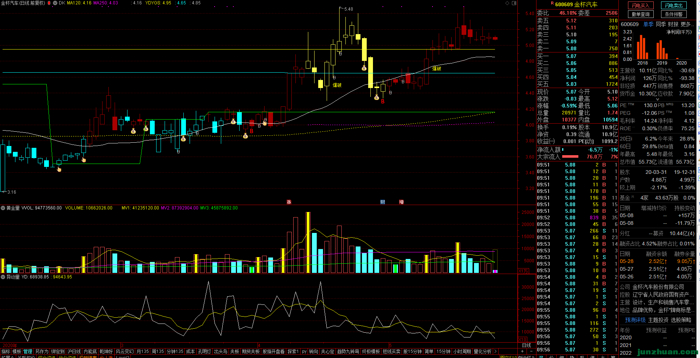Expand the small chevron below 货币金 row
Viewport: 700px width, 358px height.
click(658, 99)
